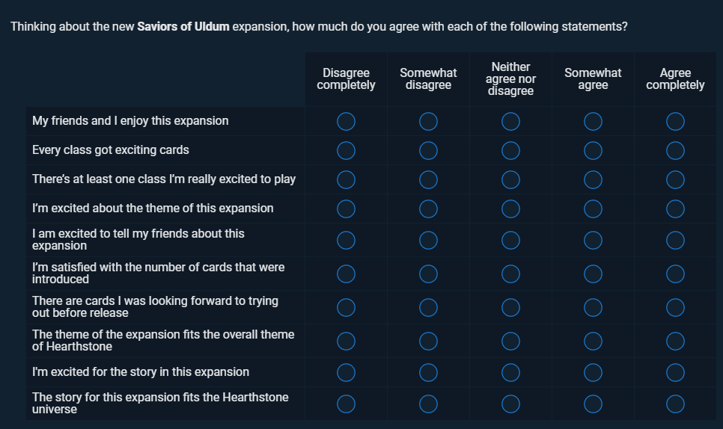This screenshot has width=723, height=429.
Task: Choose 'Somewhat disagree' for 'satisfied with the number of cards'
Action: coord(428,274)
